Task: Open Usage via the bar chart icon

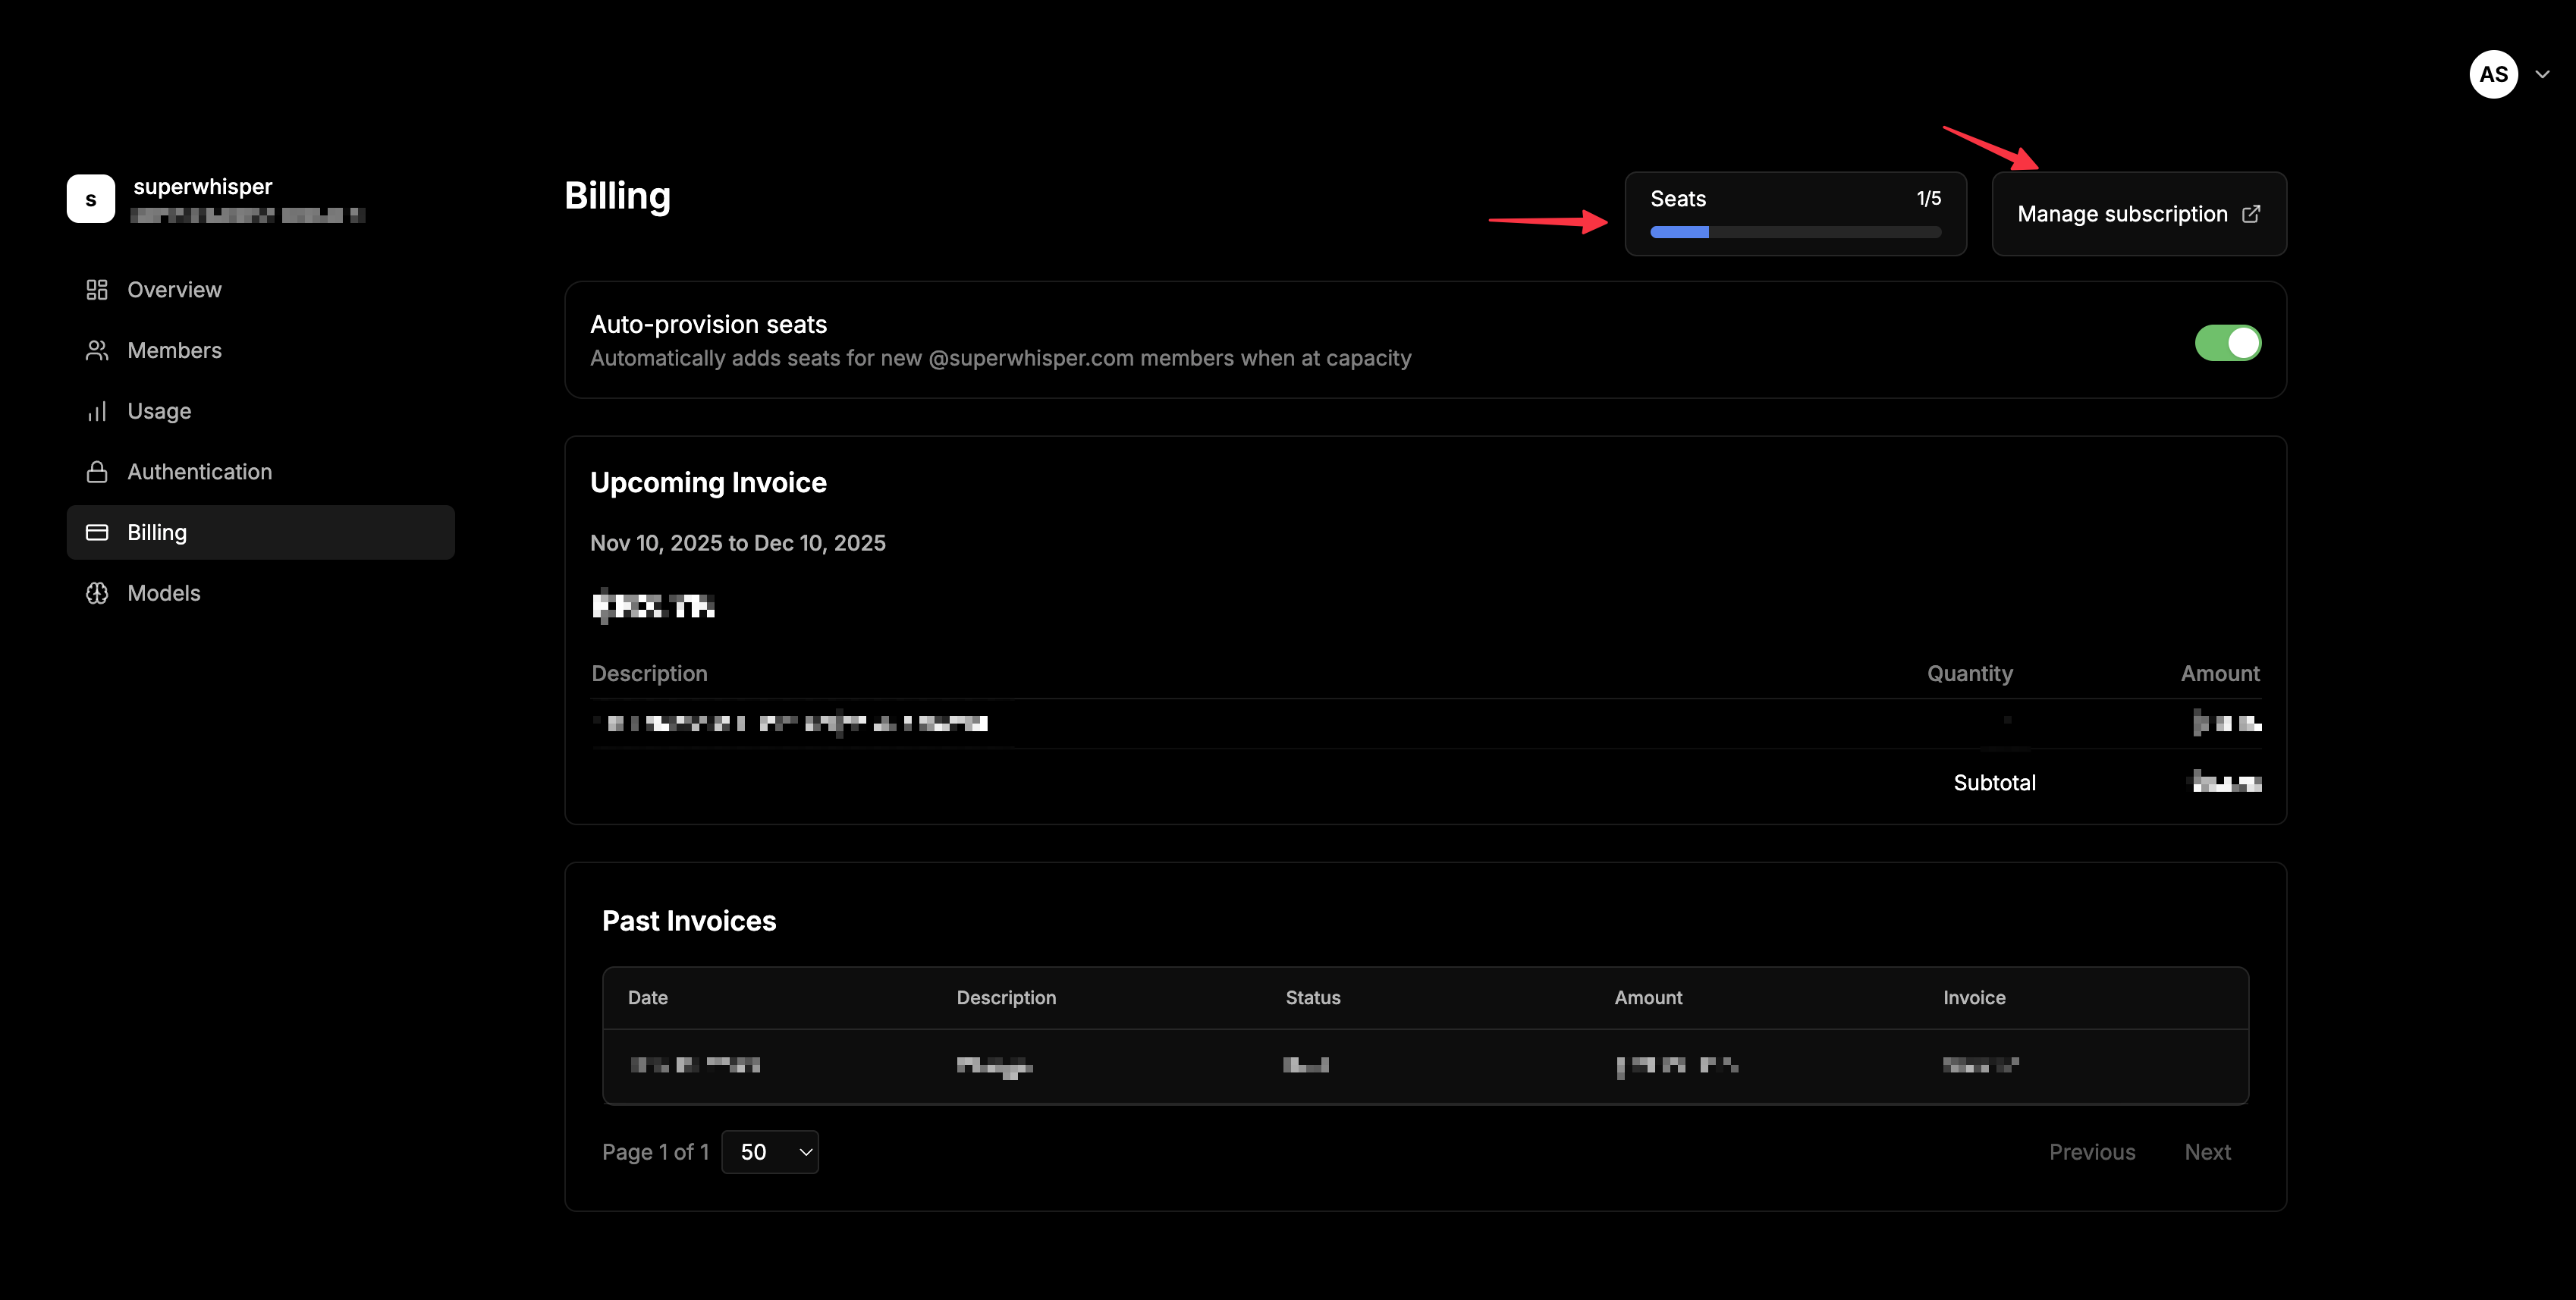Action: coord(97,411)
